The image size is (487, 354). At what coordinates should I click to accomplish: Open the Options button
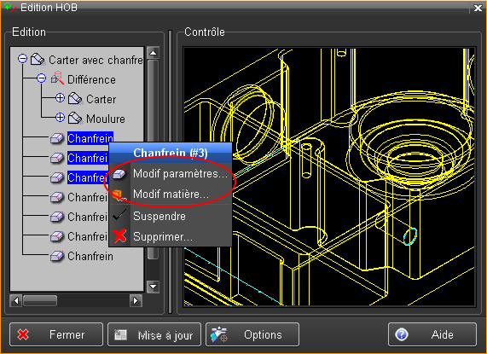pyautogui.click(x=252, y=334)
